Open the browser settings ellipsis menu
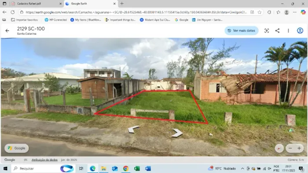The image size is (308, 173). coord(295,12)
